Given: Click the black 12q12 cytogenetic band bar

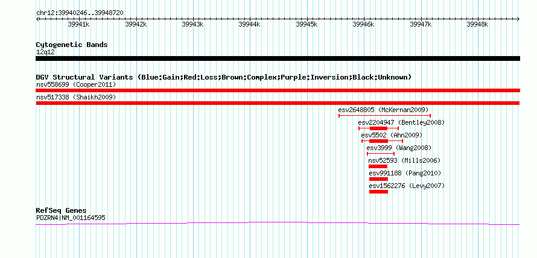Looking at the screenshot, I should [x=278, y=58].
